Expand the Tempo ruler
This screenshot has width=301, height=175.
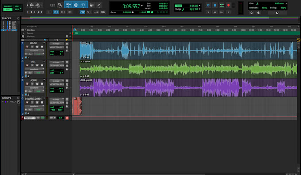(24, 33)
